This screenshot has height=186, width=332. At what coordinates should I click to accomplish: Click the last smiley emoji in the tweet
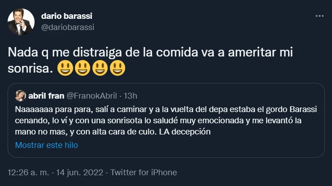click(117, 69)
